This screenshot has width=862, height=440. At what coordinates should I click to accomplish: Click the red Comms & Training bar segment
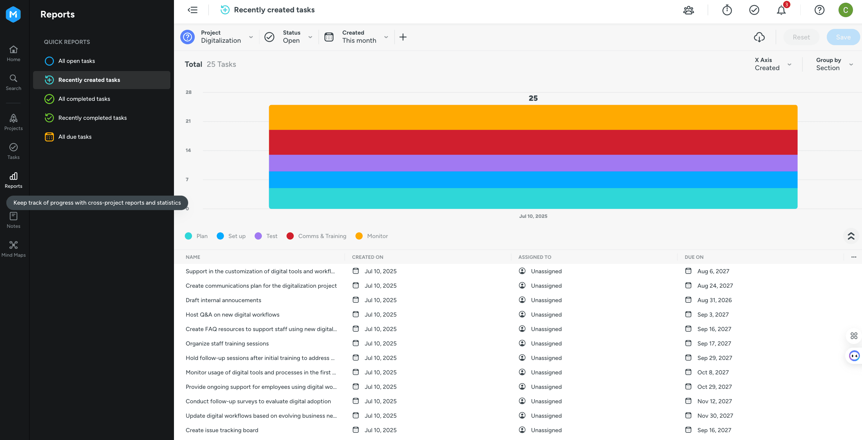[x=533, y=142]
